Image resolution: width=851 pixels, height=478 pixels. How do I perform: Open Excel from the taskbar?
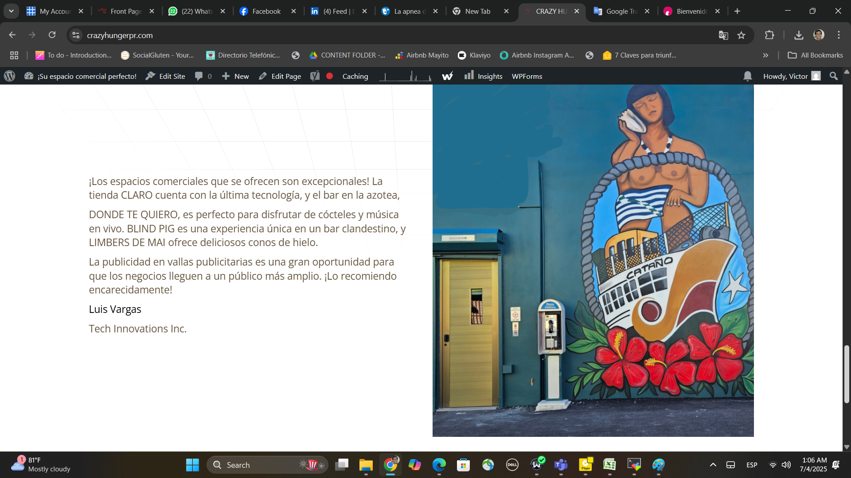(609, 465)
